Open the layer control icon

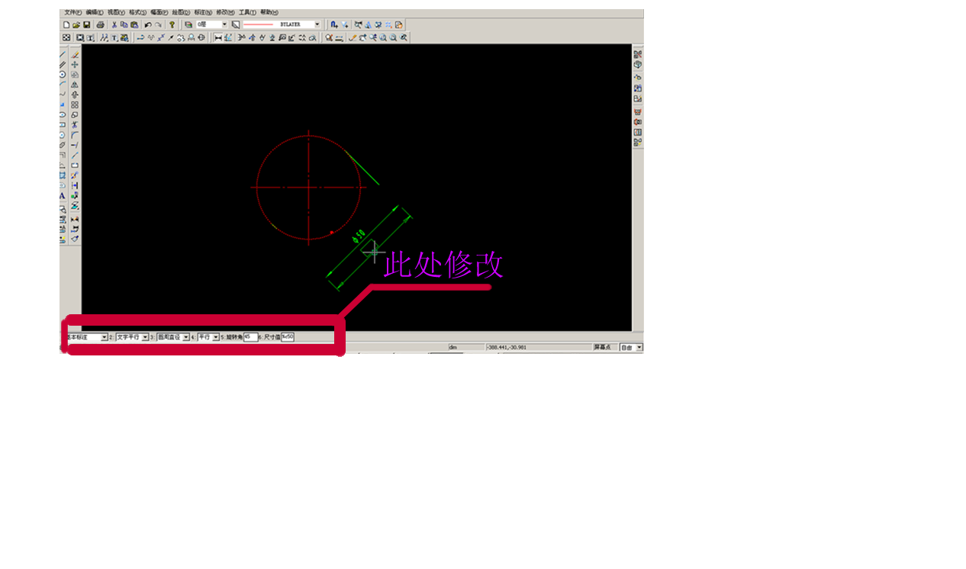tap(188, 24)
